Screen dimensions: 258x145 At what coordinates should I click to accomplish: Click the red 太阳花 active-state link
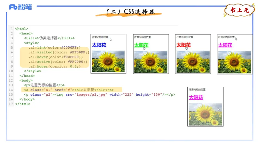183,45
